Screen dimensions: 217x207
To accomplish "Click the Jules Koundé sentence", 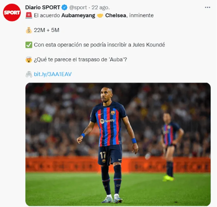I will coord(99,45).
